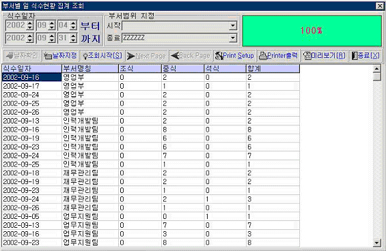The height and width of the screenshot is (251, 386).
Task: Click the 합계 column header
Action: pos(273,69)
